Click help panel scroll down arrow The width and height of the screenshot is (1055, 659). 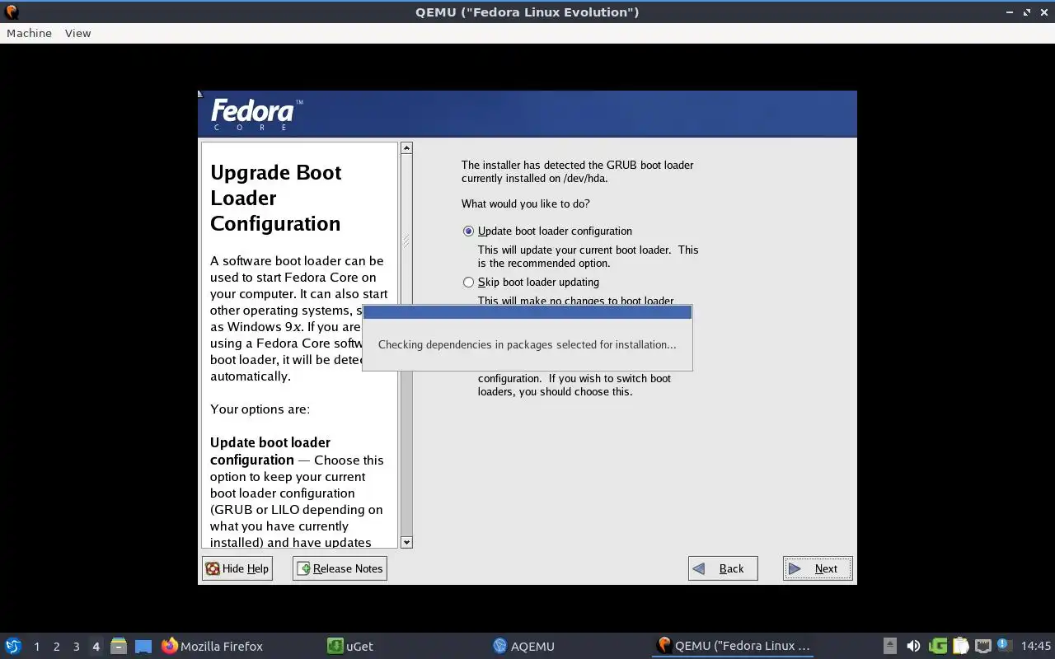click(406, 542)
